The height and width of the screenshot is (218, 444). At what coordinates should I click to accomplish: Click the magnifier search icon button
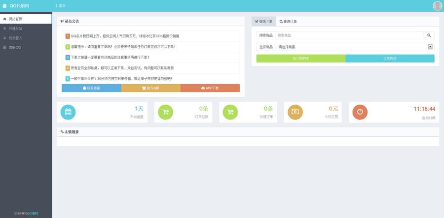click(x=429, y=35)
